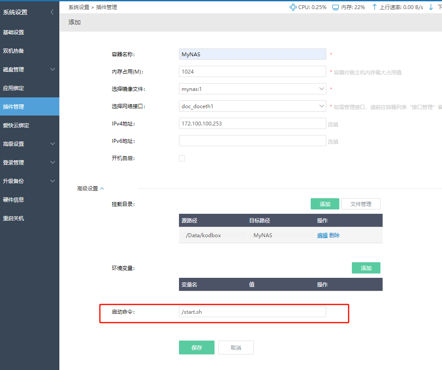Image resolution: width=442 pixels, height=370 pixels.
Task: Select 重启关机 in the sidebar
Action: (13, 218)
